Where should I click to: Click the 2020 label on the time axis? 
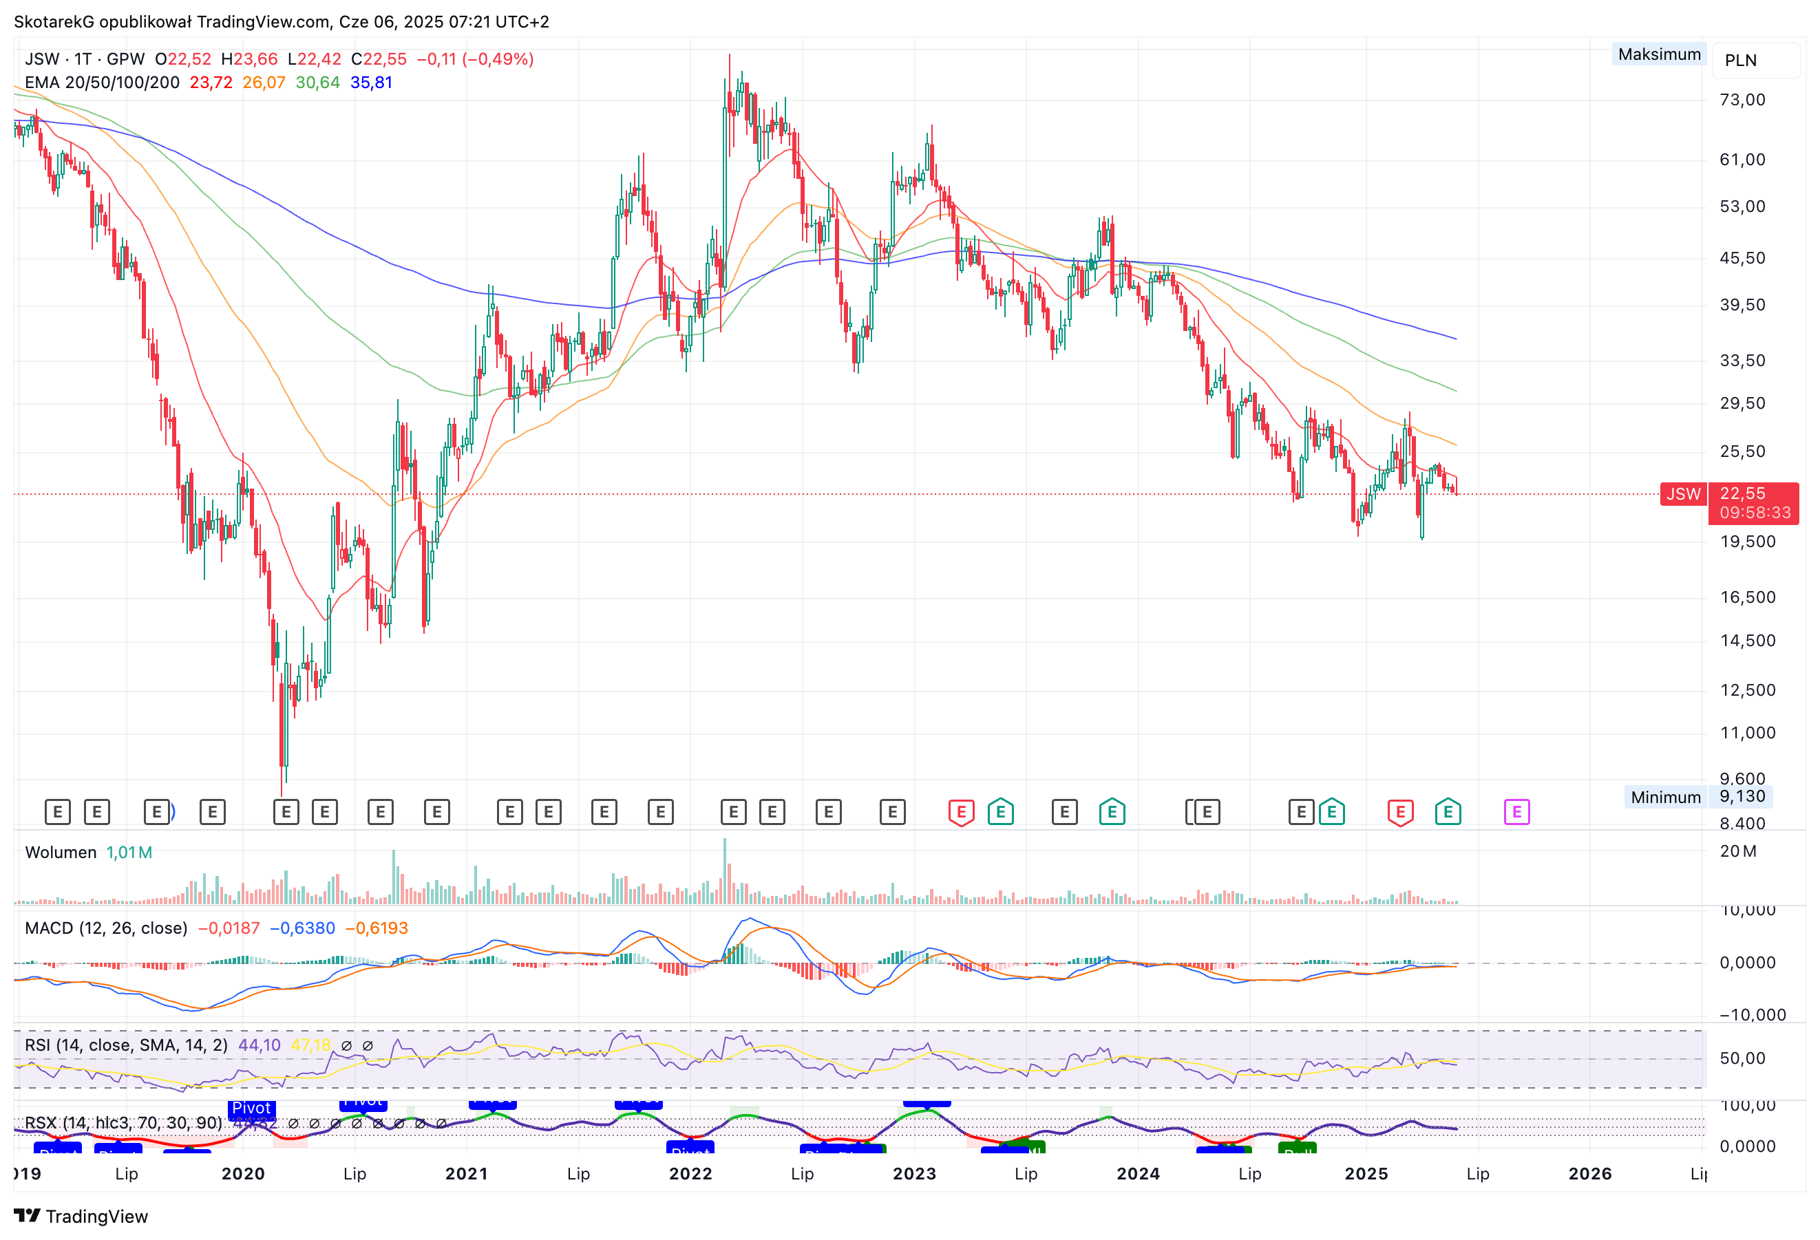pyautogui.click(x=243, y=1173)
